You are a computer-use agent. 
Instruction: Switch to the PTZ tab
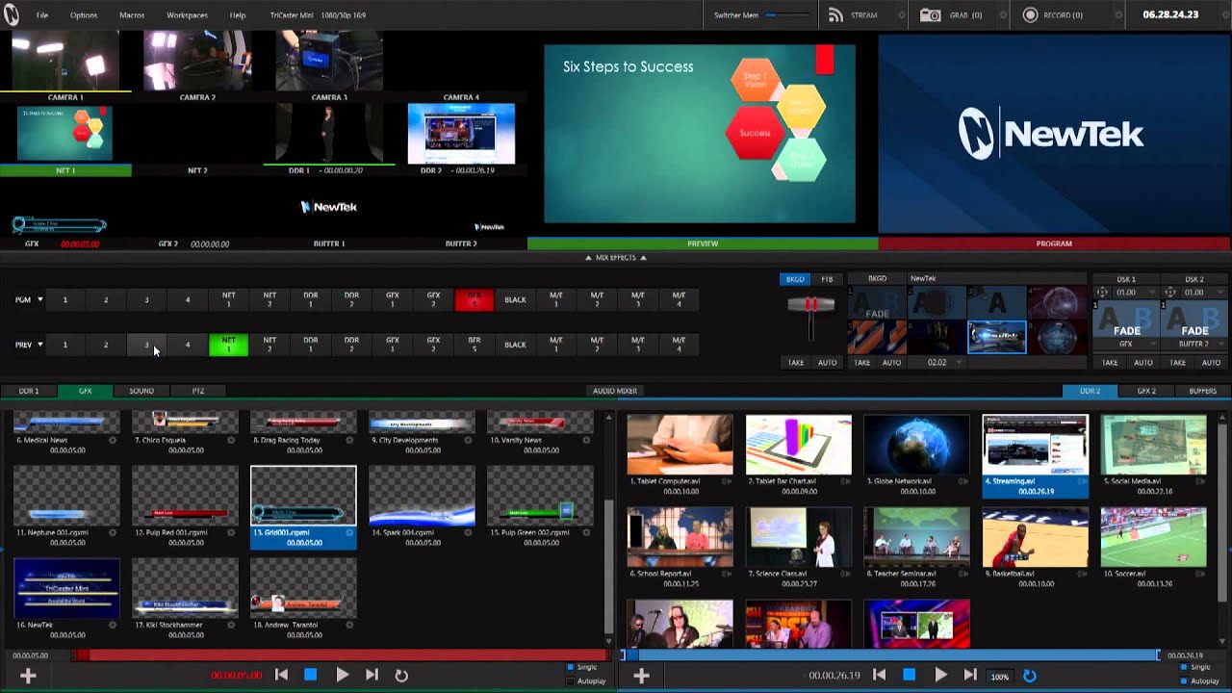click(x=198, y=391)
